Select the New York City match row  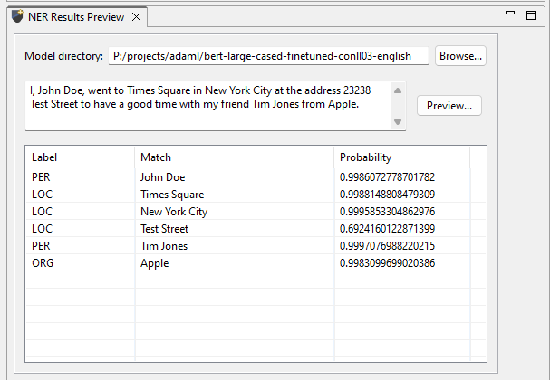(x=174, y=212)
